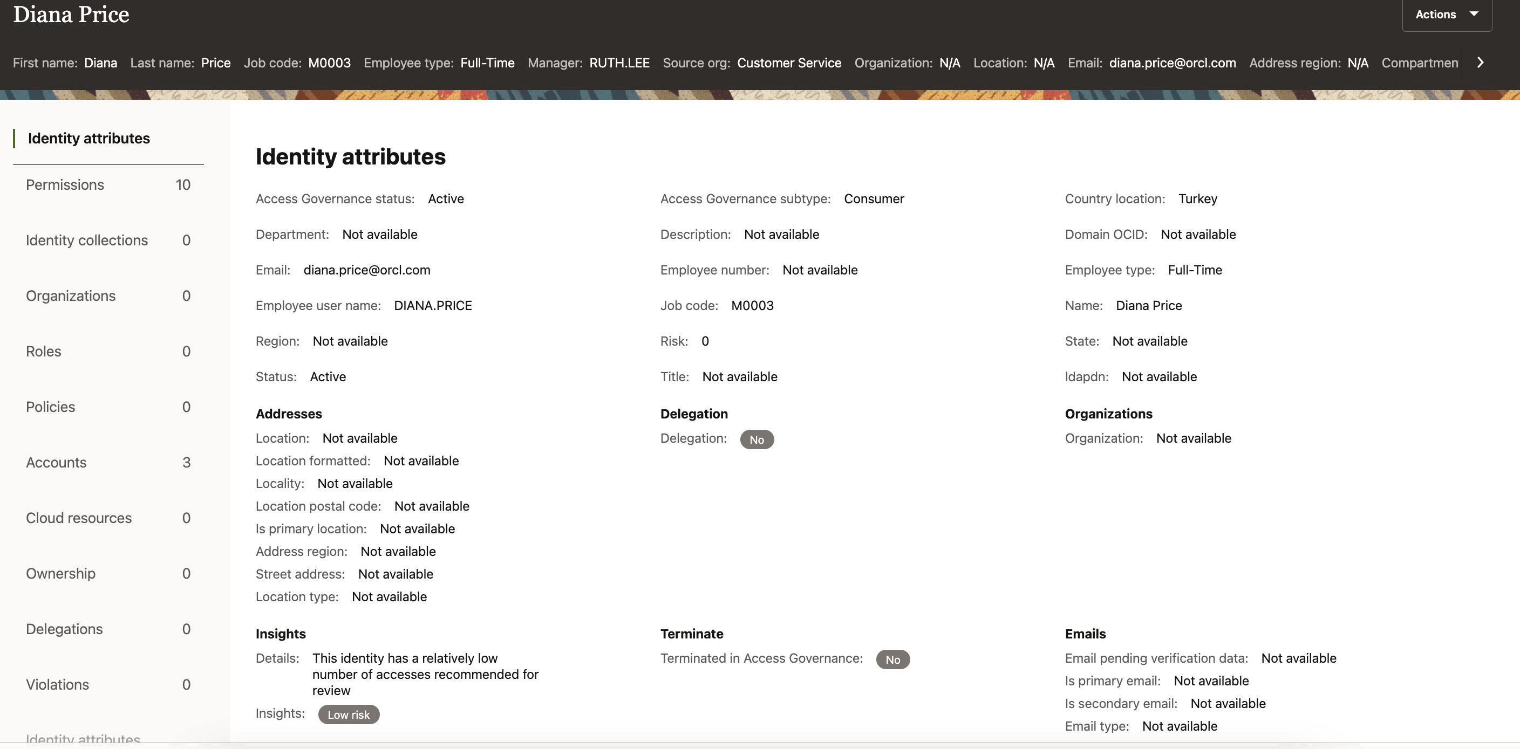Click the Low risk insights badge
The height and width of the screenshot is (749, 1520).
tap(348, 714)
